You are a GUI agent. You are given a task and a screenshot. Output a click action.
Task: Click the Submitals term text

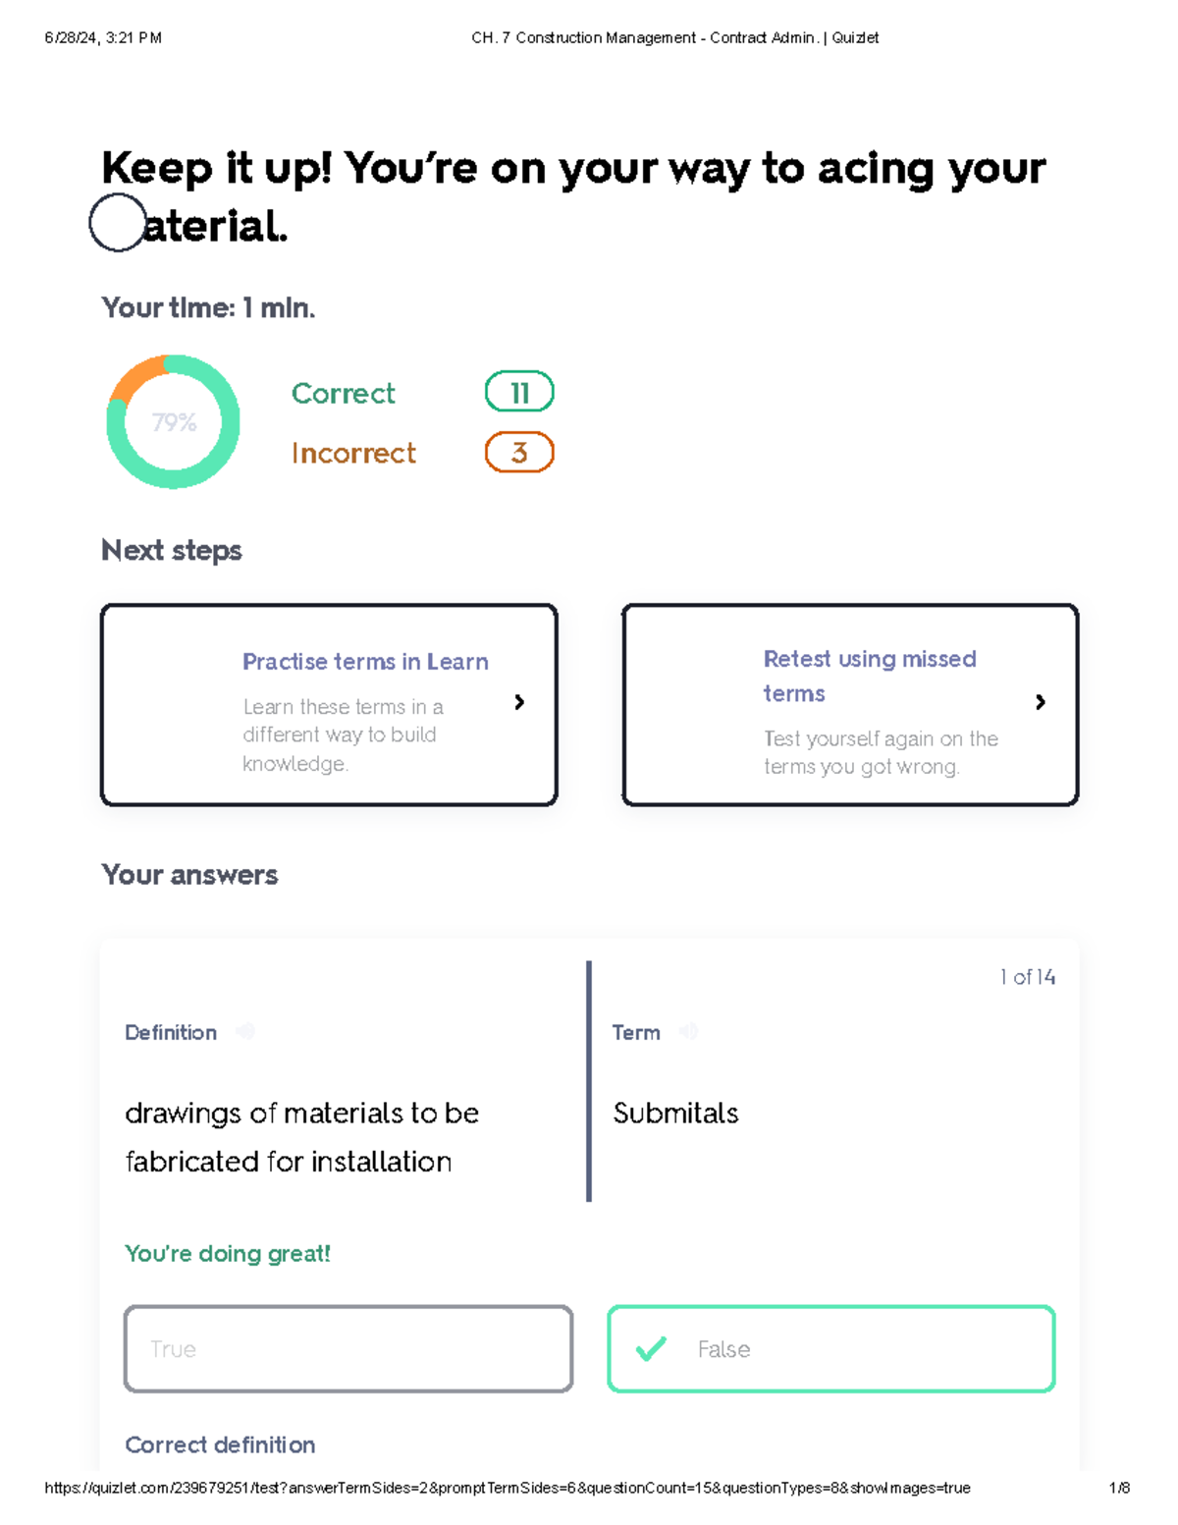click(675, 1114)
